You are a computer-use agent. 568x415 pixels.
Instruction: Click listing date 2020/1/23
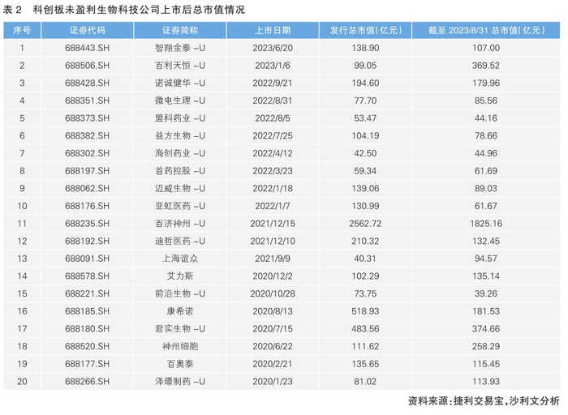pos(273,381)
